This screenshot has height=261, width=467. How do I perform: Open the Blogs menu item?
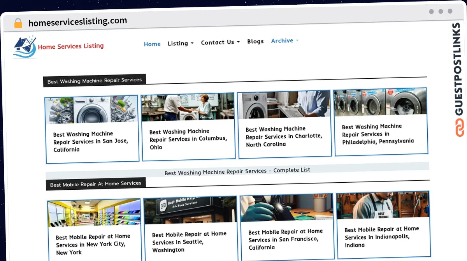(x=255, y=41)
